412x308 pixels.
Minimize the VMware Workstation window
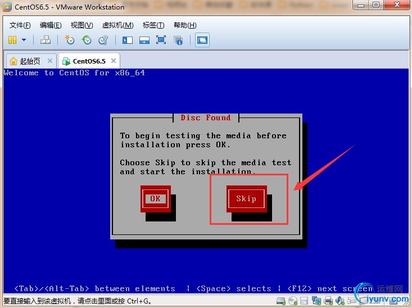[x=361, y=5]
